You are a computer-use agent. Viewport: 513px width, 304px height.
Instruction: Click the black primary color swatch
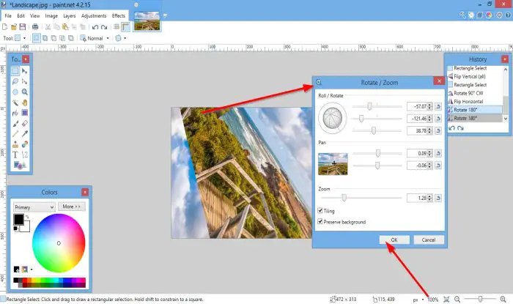click(x=18, y=219)
